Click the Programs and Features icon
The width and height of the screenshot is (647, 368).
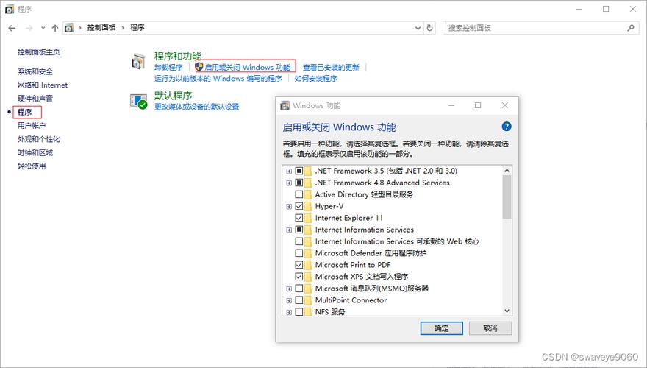(138, 62)
